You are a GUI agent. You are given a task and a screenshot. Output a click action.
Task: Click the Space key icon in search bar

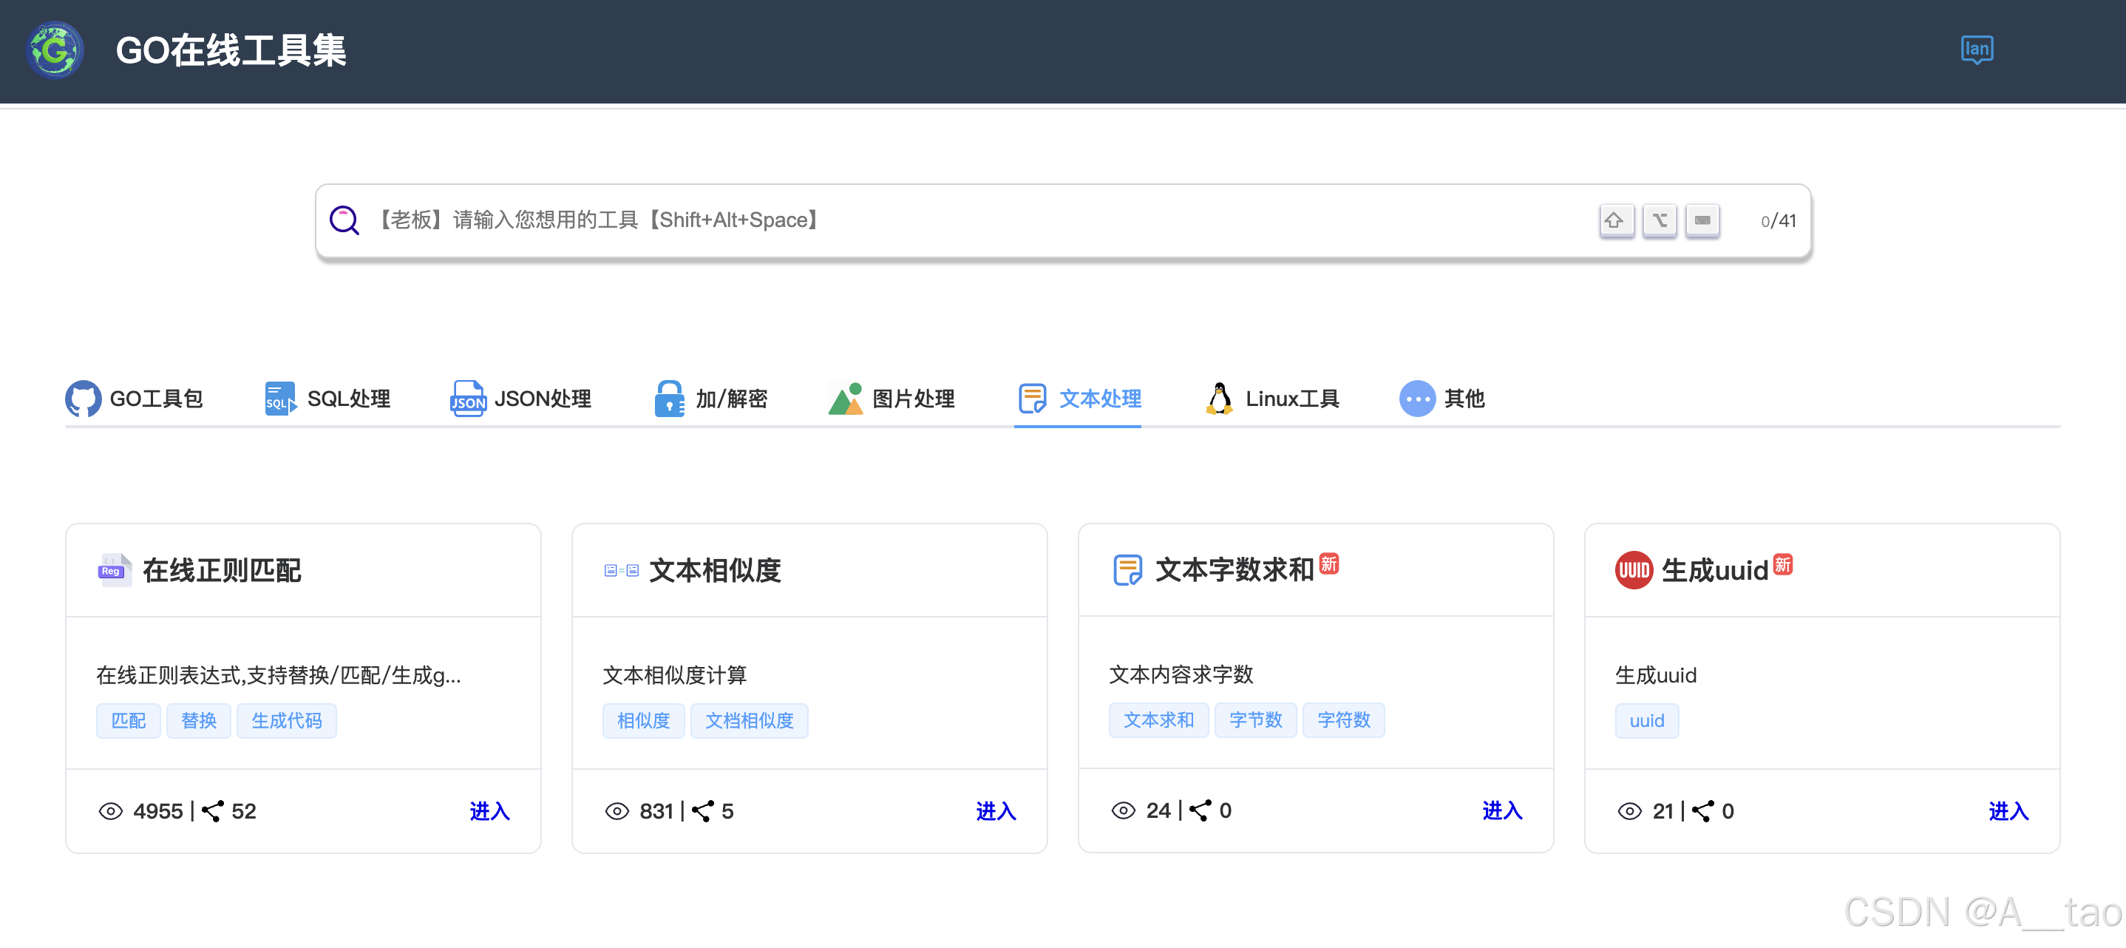[1702, 220]
